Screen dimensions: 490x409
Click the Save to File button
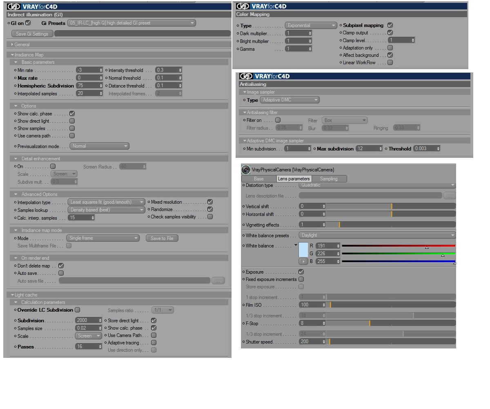(162, 238)
